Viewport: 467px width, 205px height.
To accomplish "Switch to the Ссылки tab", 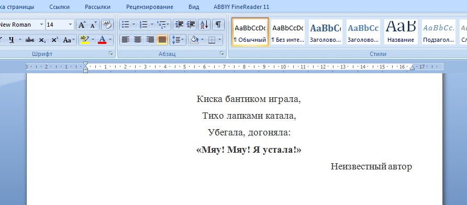I will 60,7.
